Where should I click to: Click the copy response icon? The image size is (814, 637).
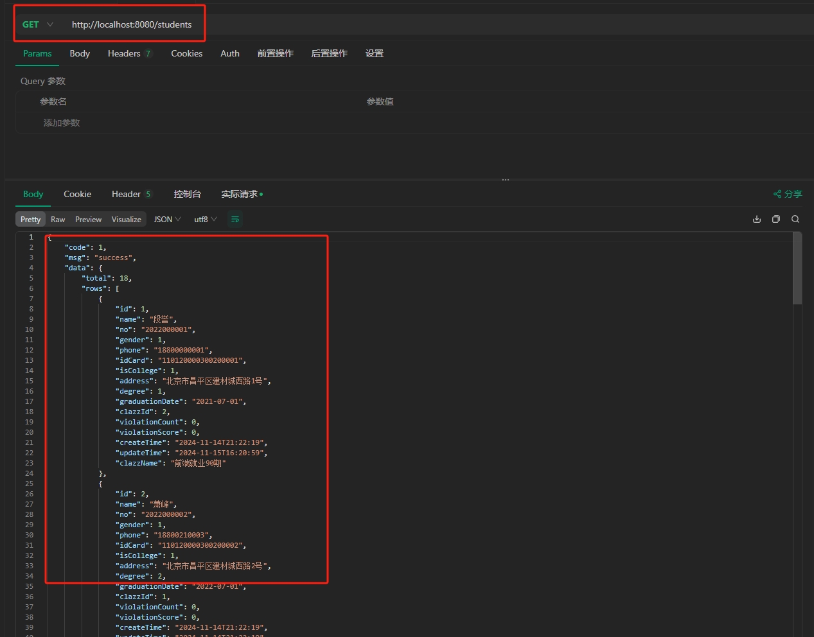(x=776, y=220)
